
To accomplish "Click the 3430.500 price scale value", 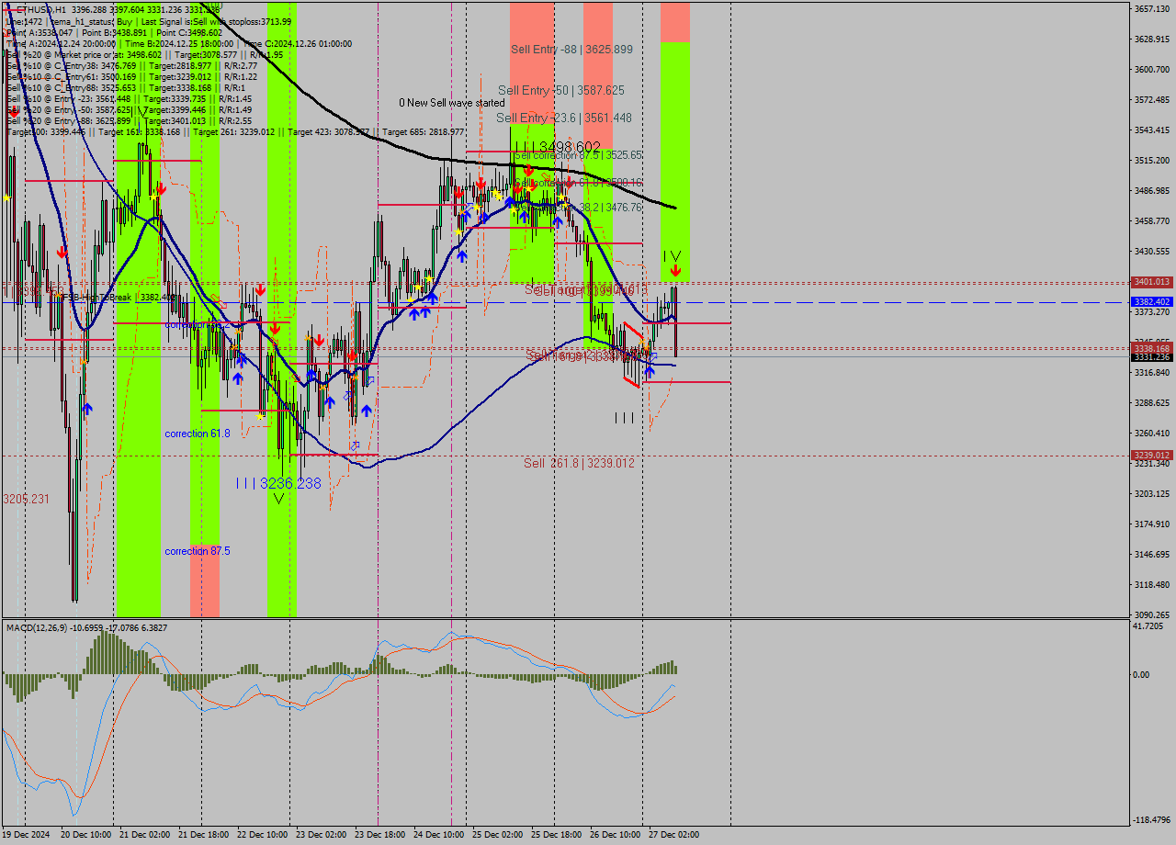I will [x=1152, y=251].
